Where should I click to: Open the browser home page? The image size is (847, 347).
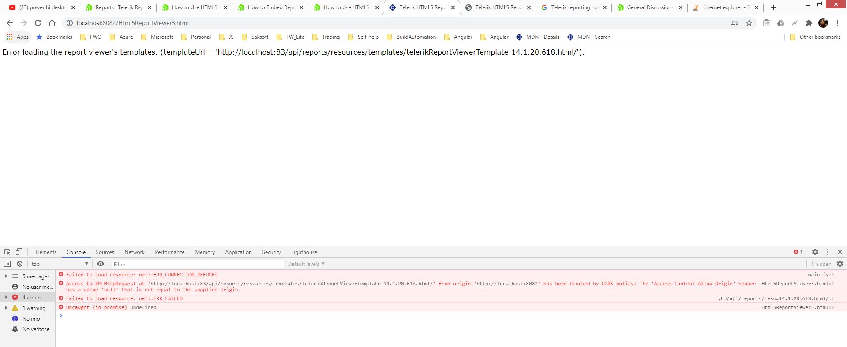coord(52,23)
